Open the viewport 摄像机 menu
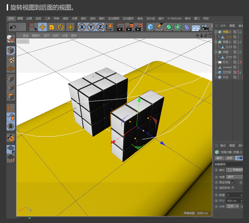 [36, 36]
